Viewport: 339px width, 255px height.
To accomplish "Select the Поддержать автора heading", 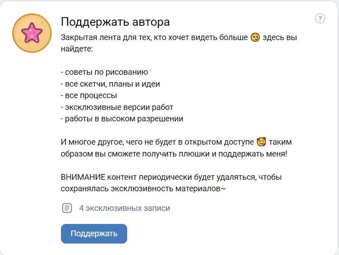I will [115, 22].
